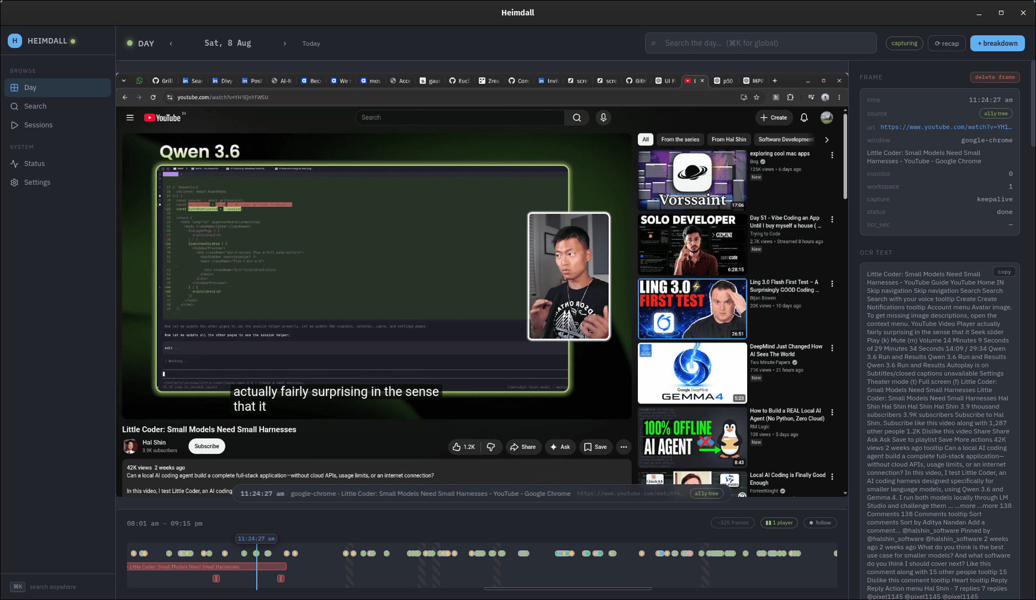The height and width of the screenshot is (600, 1036).
Task: Go to next day with right chevron
Action: tap(284, 44)
